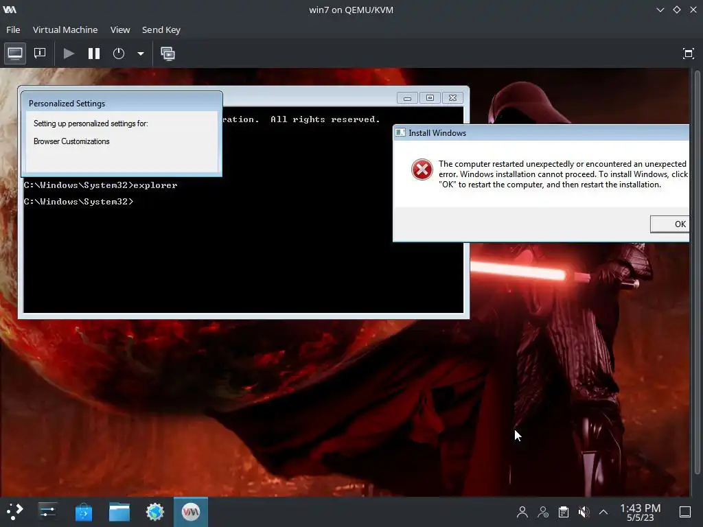Maximize the win7 QEMU/KVM window

coord(677,10)
